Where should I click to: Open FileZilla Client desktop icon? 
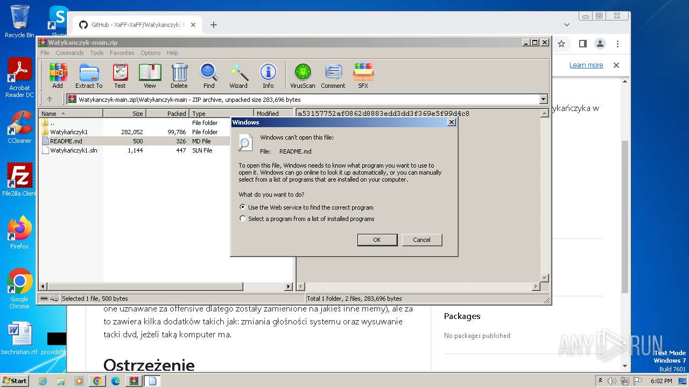19,180
